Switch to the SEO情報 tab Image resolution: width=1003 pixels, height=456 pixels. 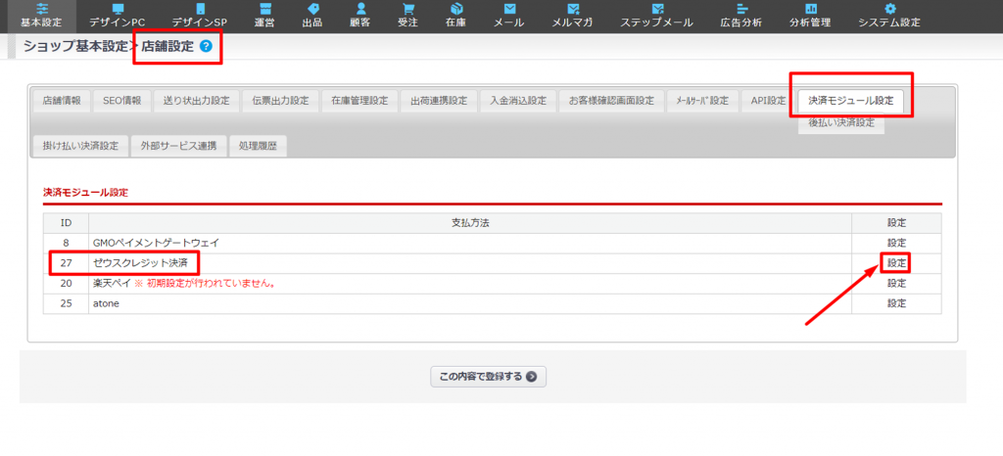pyautogui.click(x=122, y=101)
